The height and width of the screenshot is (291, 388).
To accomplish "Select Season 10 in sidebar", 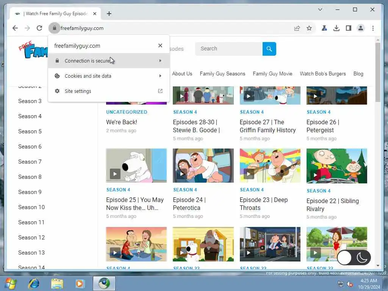I will coord(31,207).
